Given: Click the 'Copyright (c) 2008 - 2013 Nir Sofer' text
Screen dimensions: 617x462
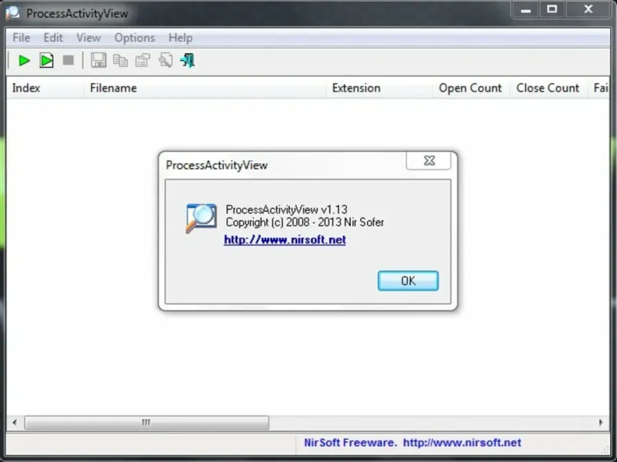Looking at the screenshot, I should (x=305, y=223).
